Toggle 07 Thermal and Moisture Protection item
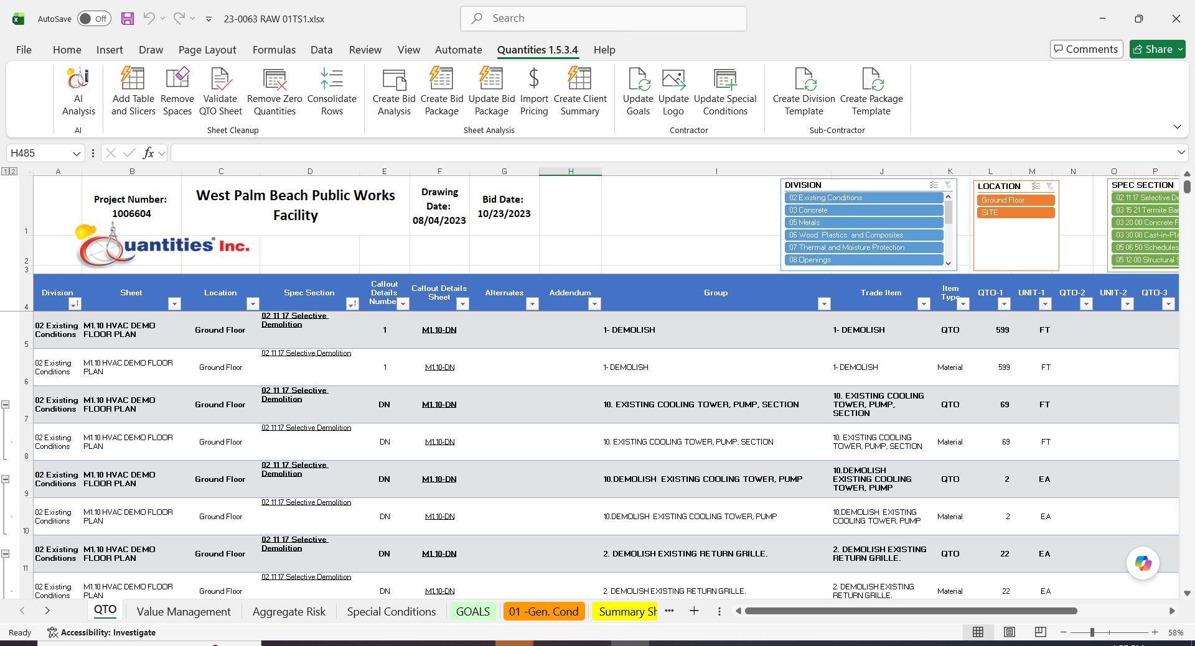This screenshot has height=646, width=1195. coord(864,247)
